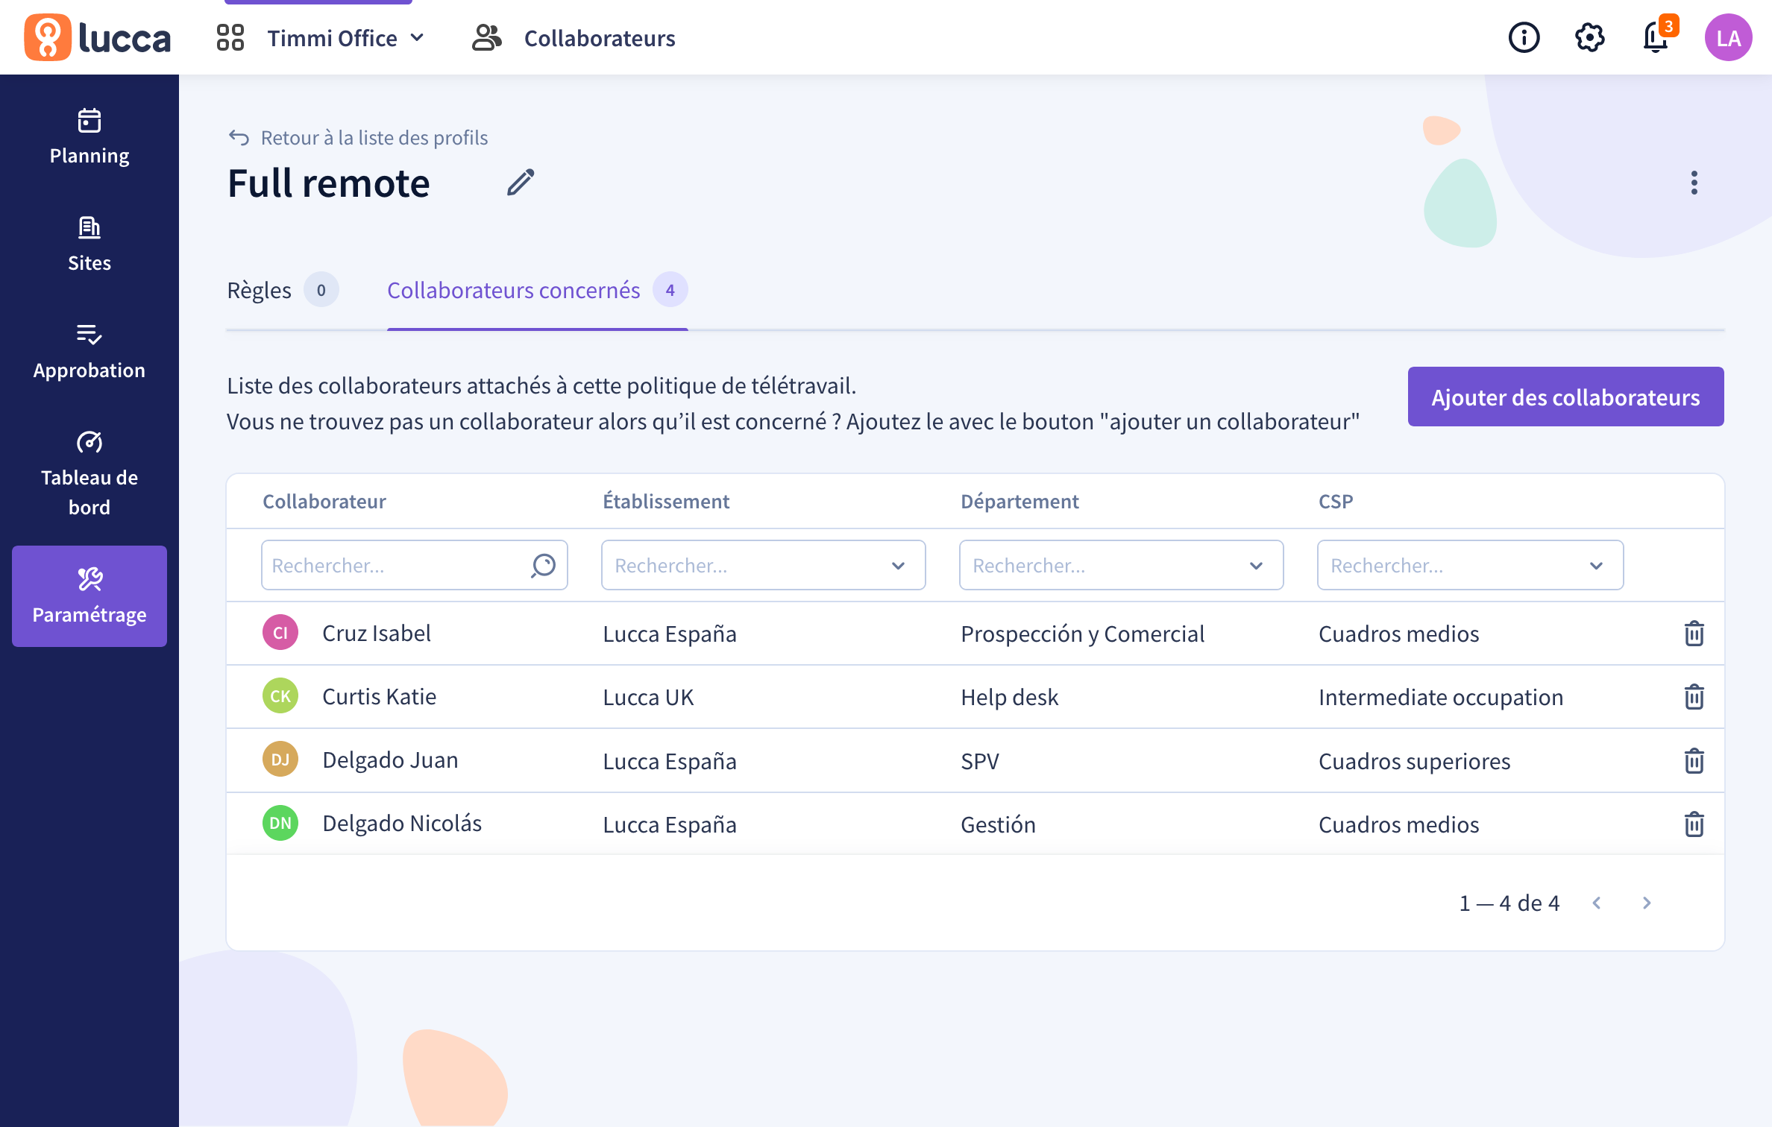
Task: Click the SPV department cell
Action: coord(980,761)
